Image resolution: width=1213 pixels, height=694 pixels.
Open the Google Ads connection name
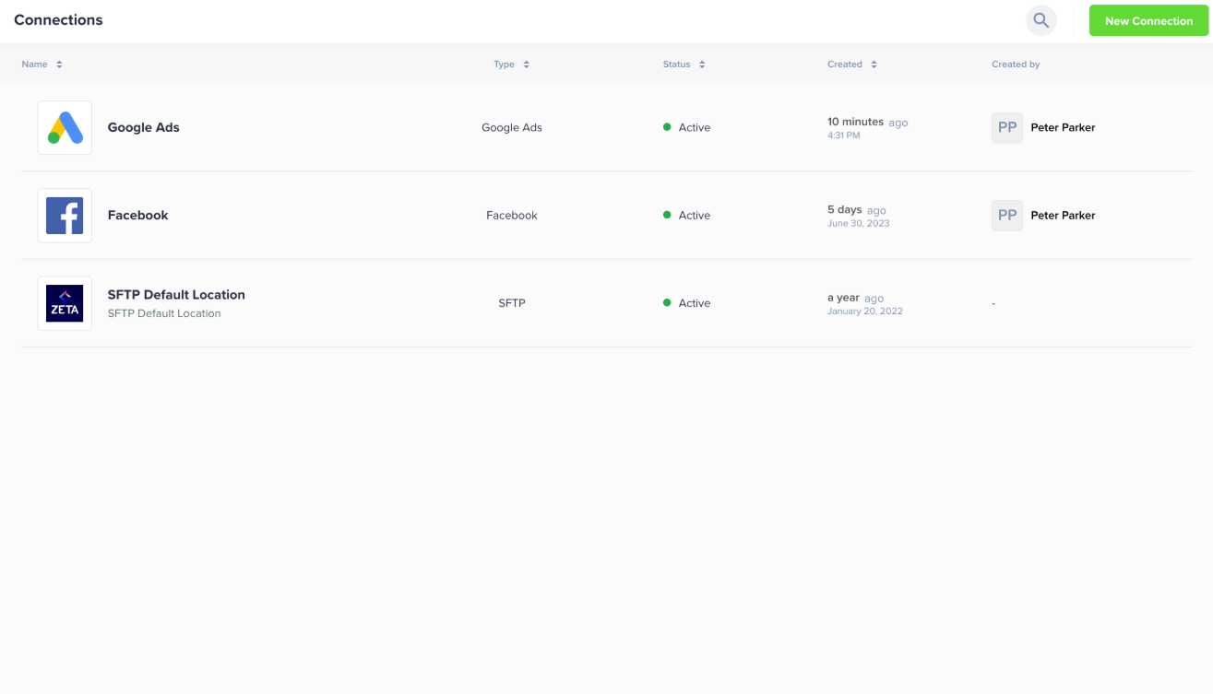[143, 127]
